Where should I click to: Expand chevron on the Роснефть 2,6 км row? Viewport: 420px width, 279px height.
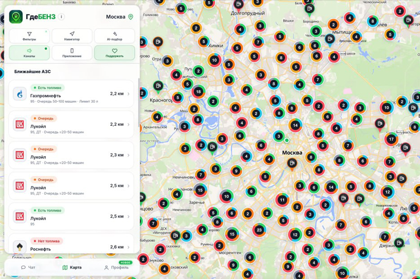point(129,247)
